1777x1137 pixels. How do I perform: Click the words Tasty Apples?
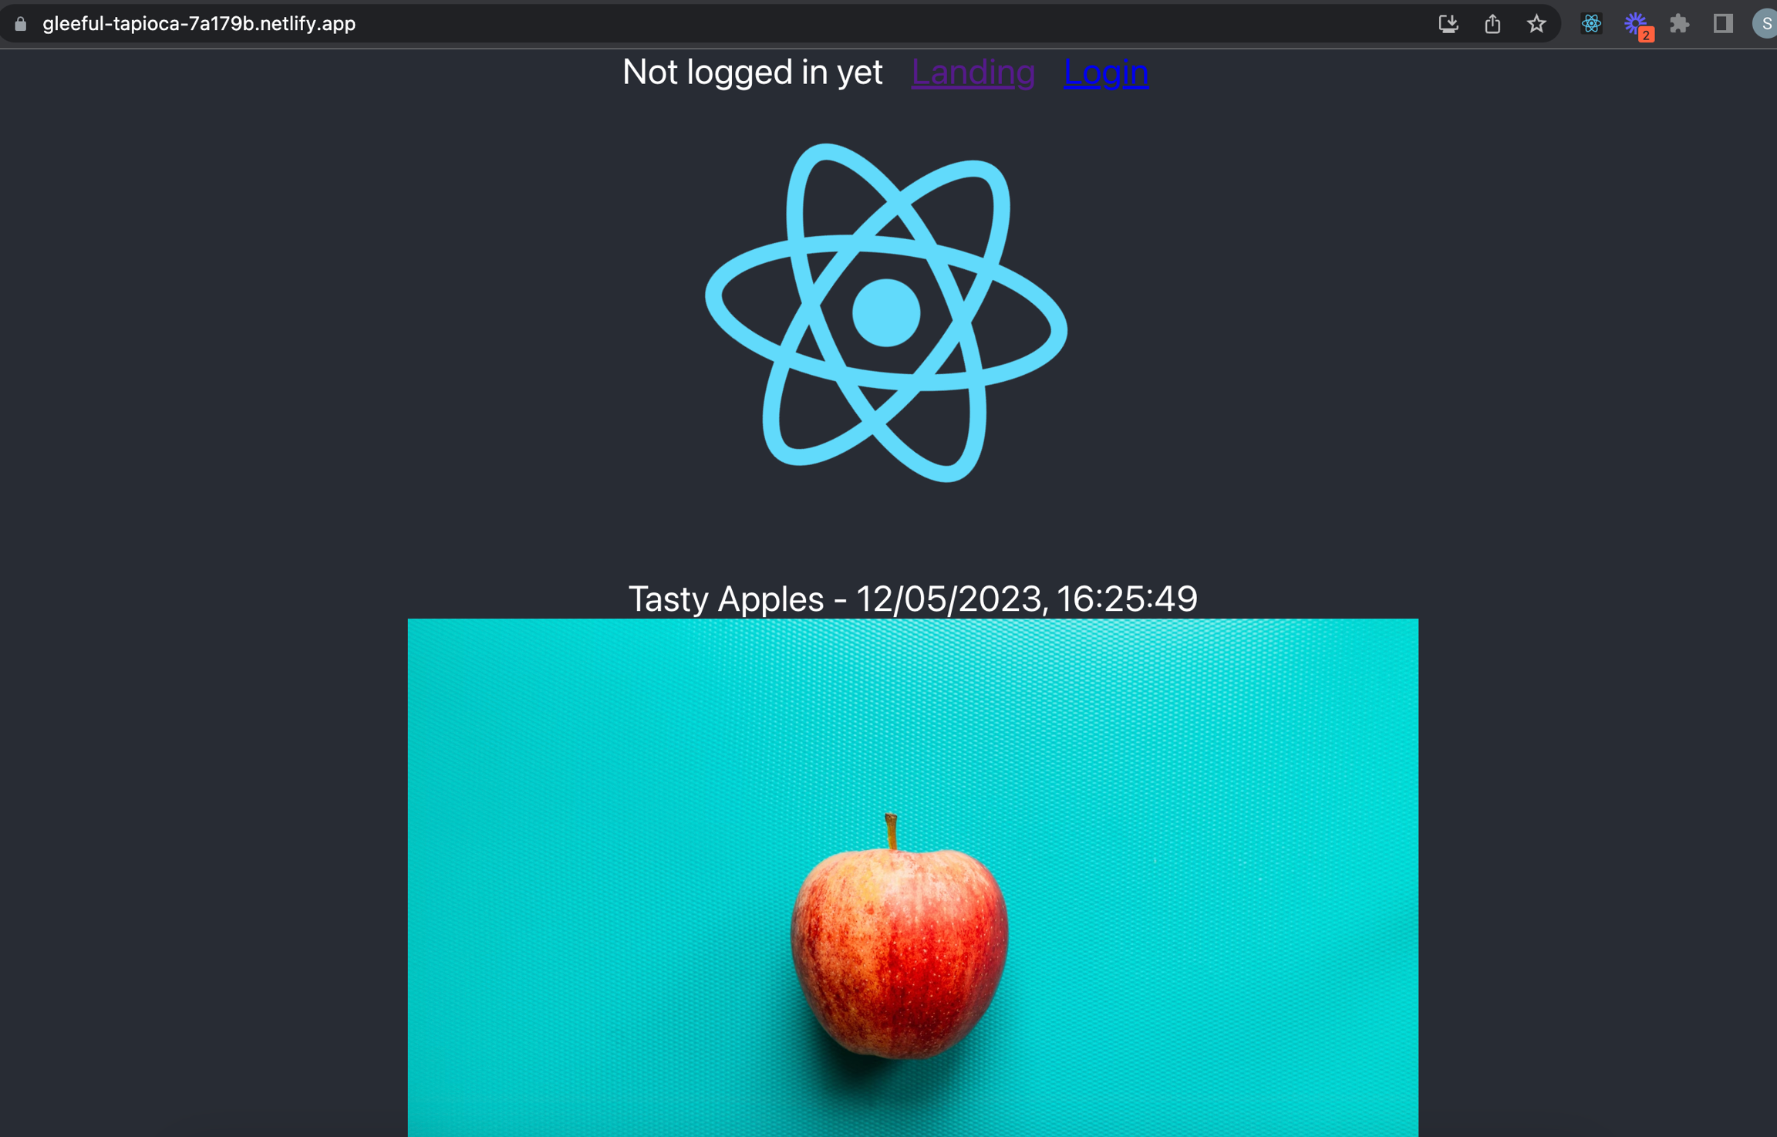click(x=726, y=599)
